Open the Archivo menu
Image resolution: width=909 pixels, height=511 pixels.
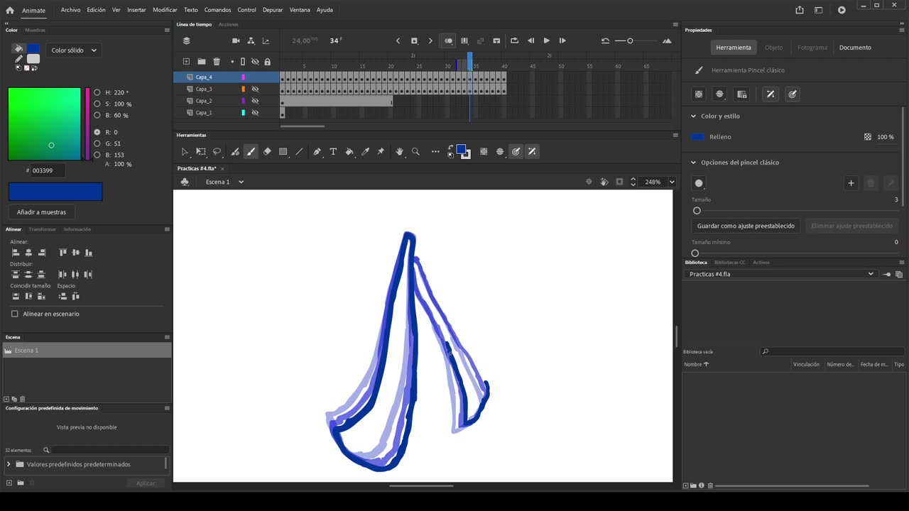point(70,10)
